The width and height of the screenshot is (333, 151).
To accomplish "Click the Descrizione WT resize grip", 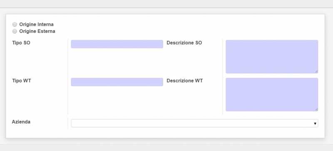I will [316, 109].
